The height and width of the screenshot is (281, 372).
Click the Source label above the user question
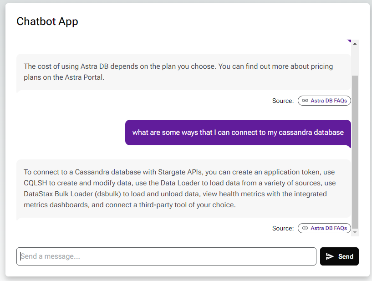click(x=282, y=101)
